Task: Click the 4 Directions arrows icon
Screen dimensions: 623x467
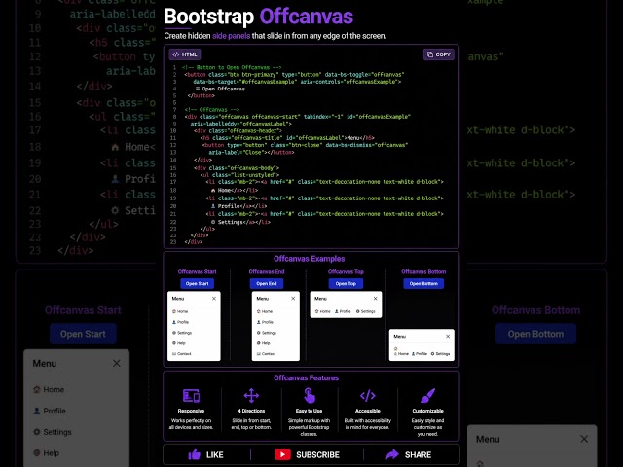Action: [x=251, y=396]
